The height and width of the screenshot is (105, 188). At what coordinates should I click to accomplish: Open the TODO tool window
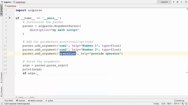tap(9, 101)
